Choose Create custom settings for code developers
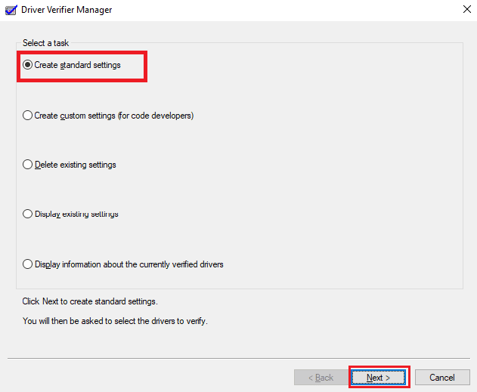477x392 pixels. click(108, 116)
